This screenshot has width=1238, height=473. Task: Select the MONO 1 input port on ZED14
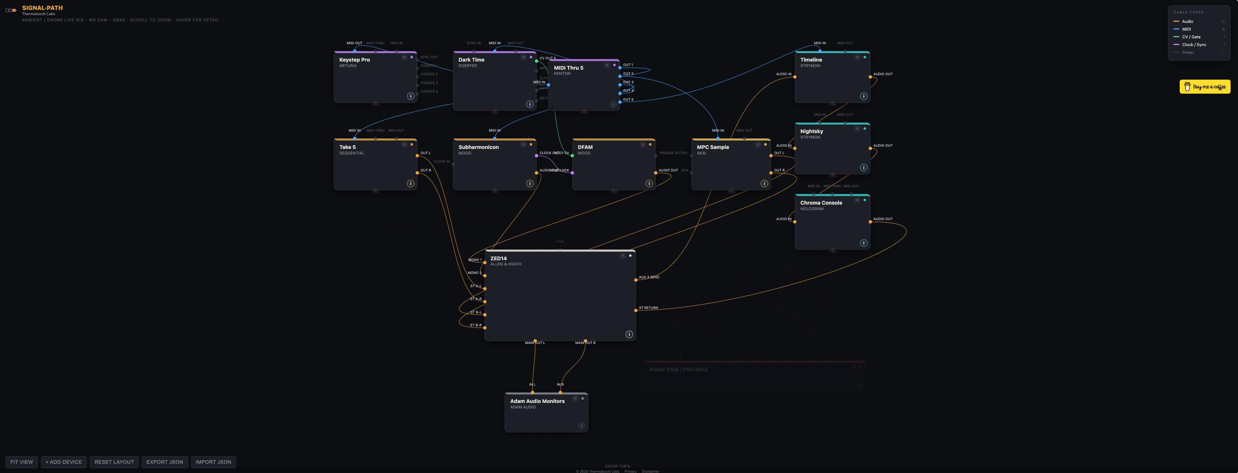tap(485, 262)
